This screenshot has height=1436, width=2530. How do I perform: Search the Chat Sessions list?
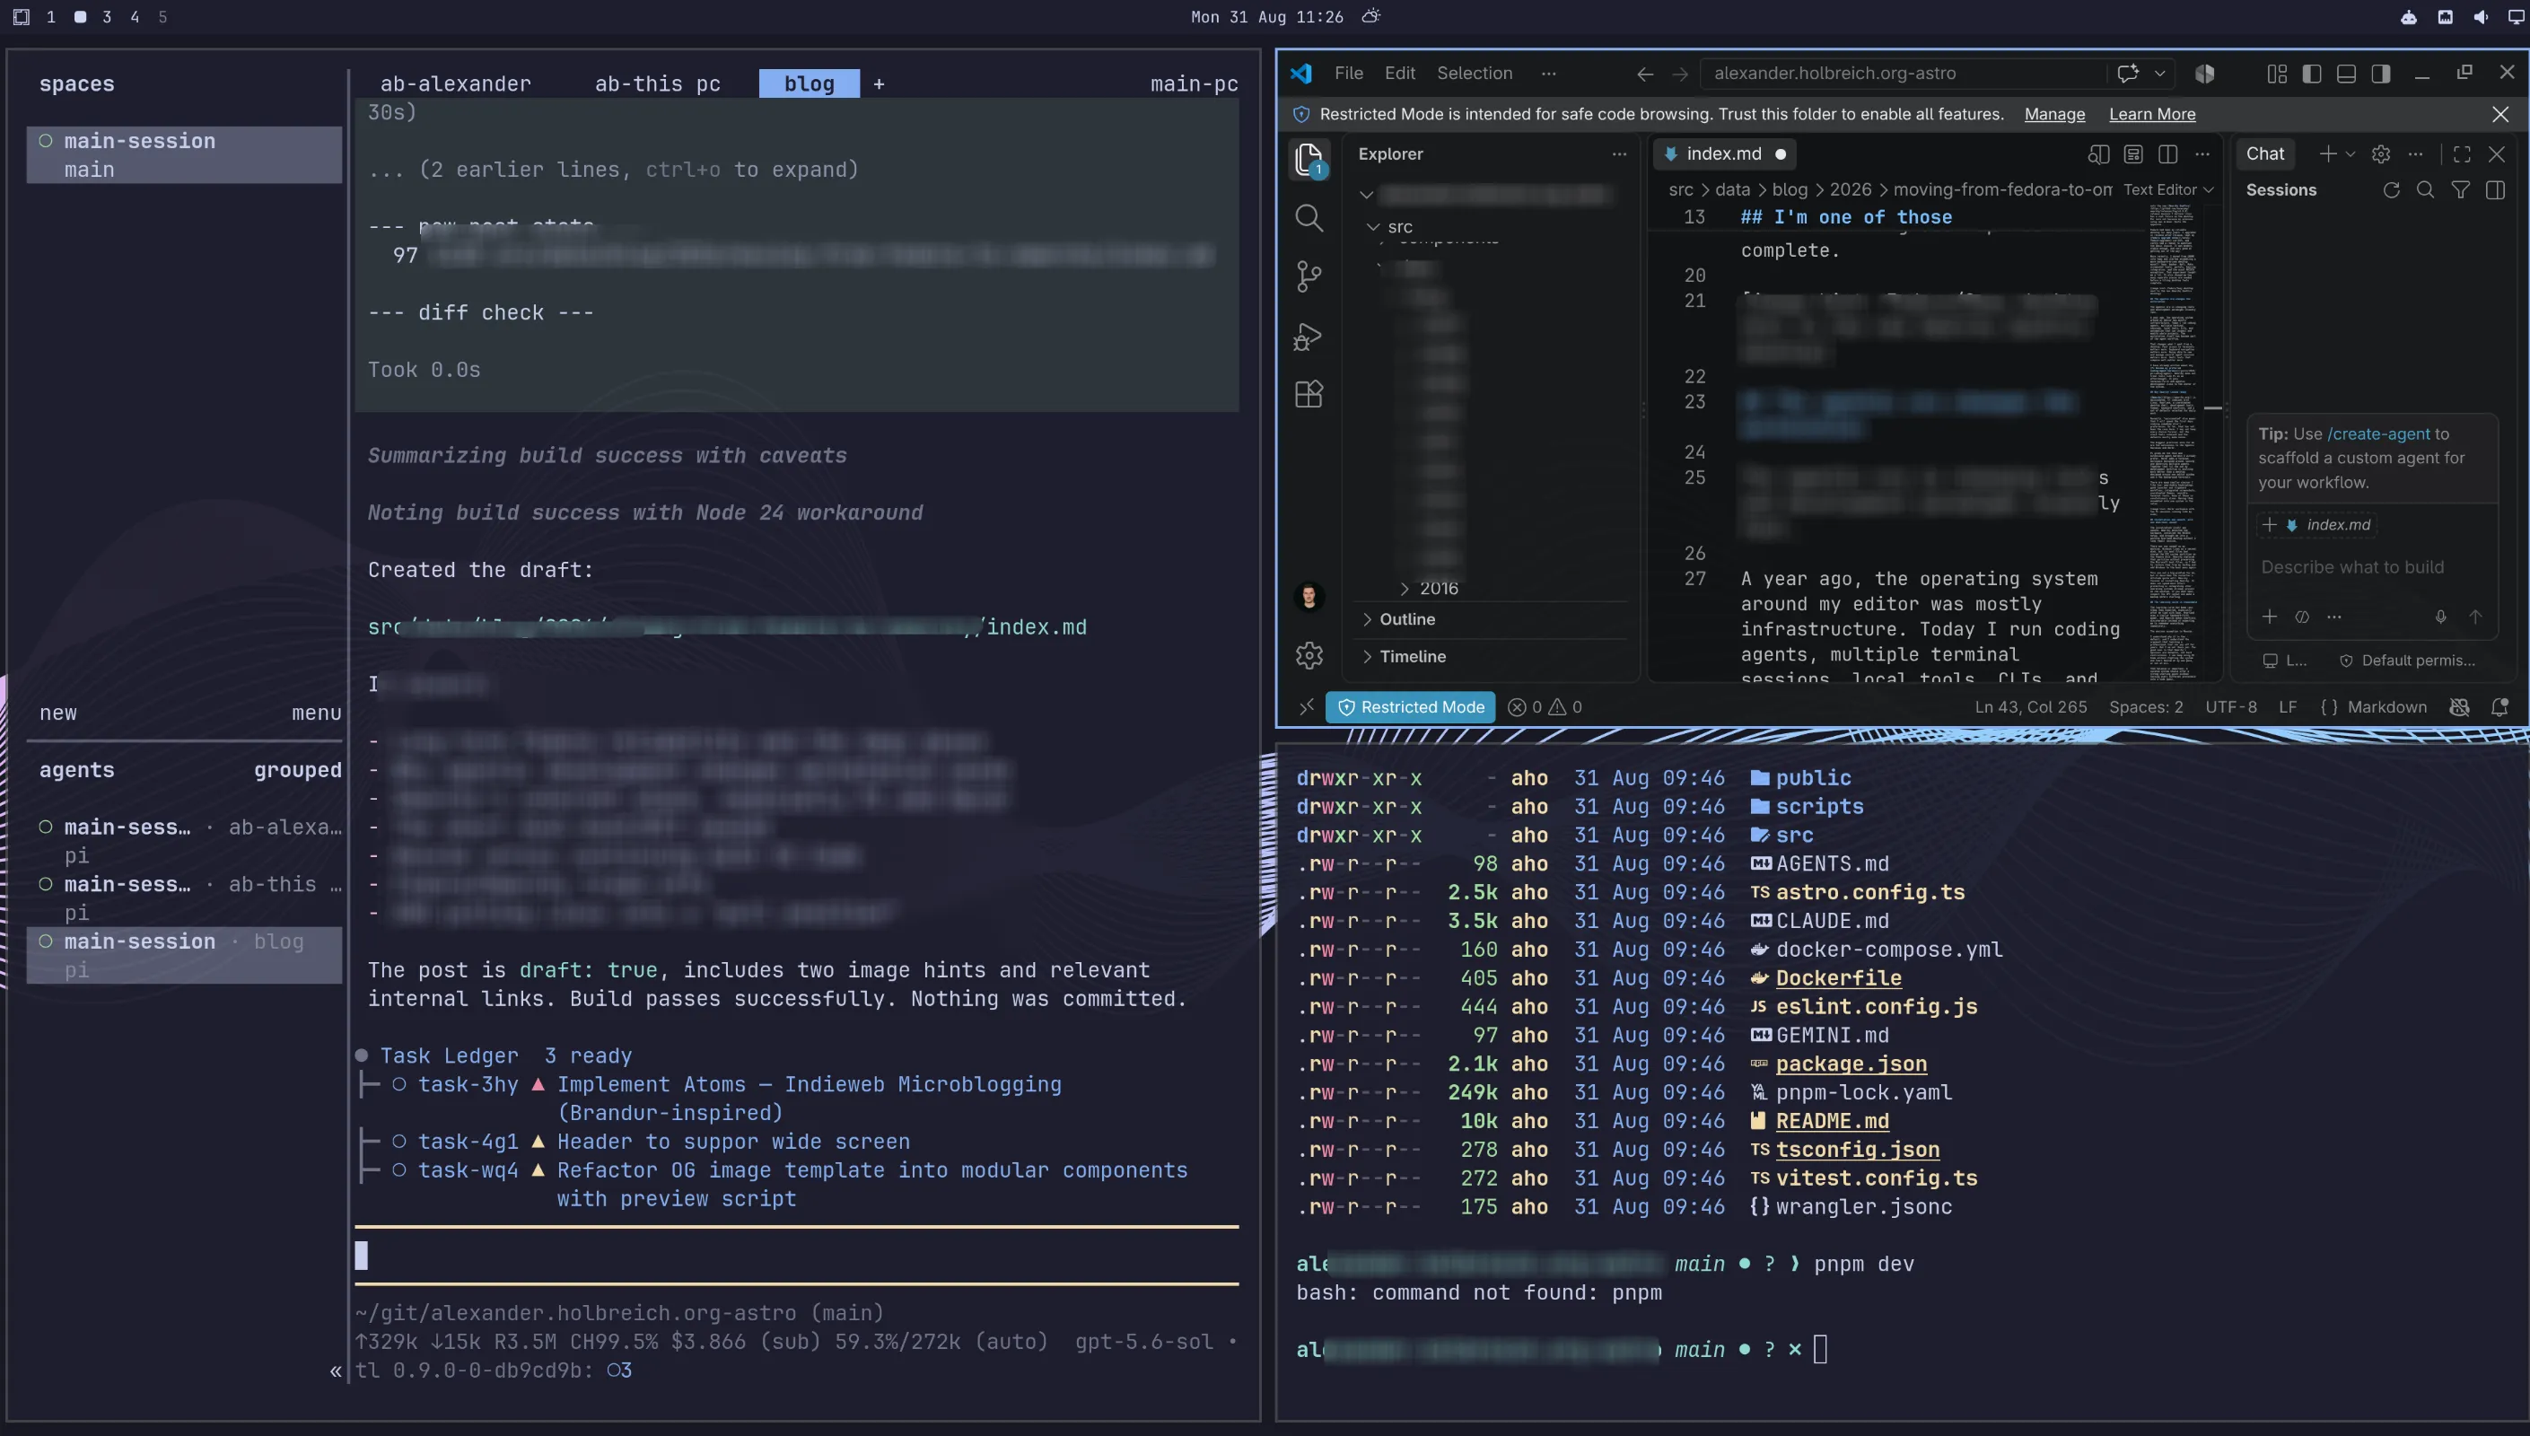tap(2426, 190)
